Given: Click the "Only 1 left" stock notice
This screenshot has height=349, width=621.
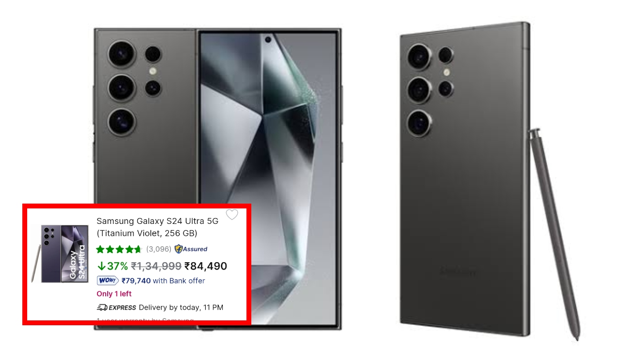Looking at the screenshot, I should (114, 294).
